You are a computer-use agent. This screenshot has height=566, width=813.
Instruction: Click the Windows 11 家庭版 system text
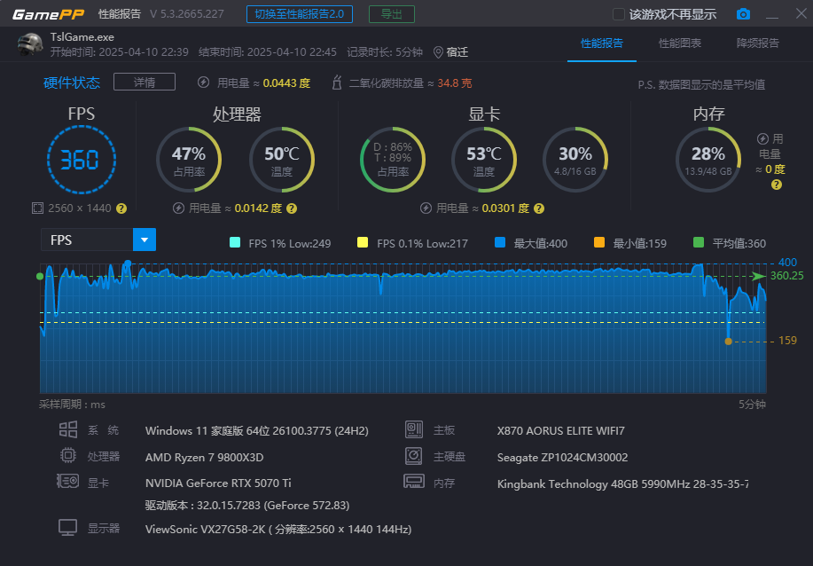tap(256, 430)
